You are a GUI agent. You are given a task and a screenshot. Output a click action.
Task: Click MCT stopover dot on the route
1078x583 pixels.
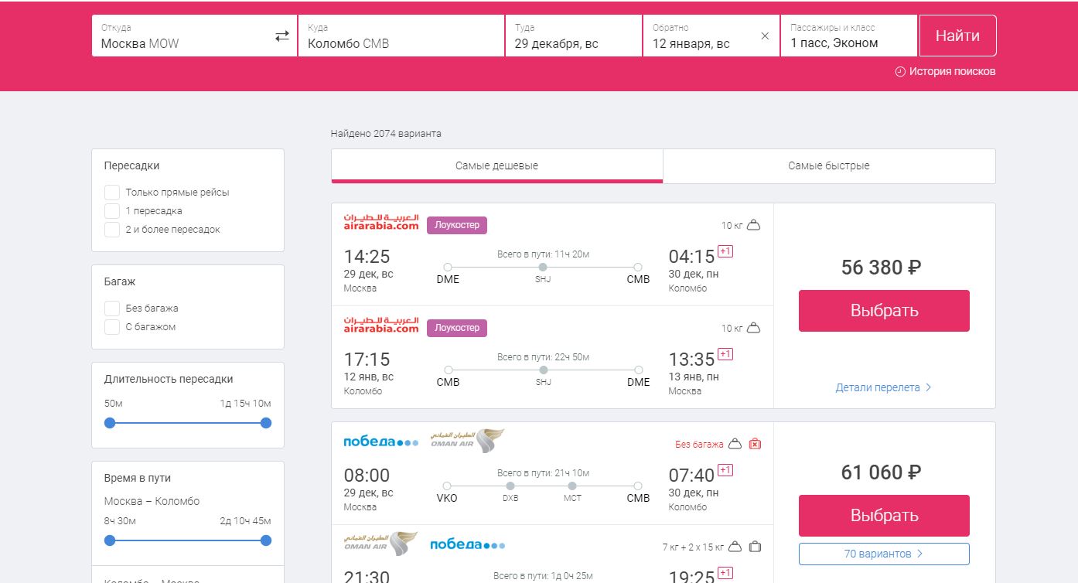point(571,486)
